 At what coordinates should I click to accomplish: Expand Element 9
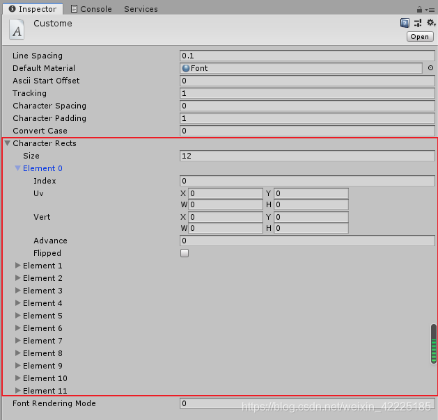click(x=17, y=366)
